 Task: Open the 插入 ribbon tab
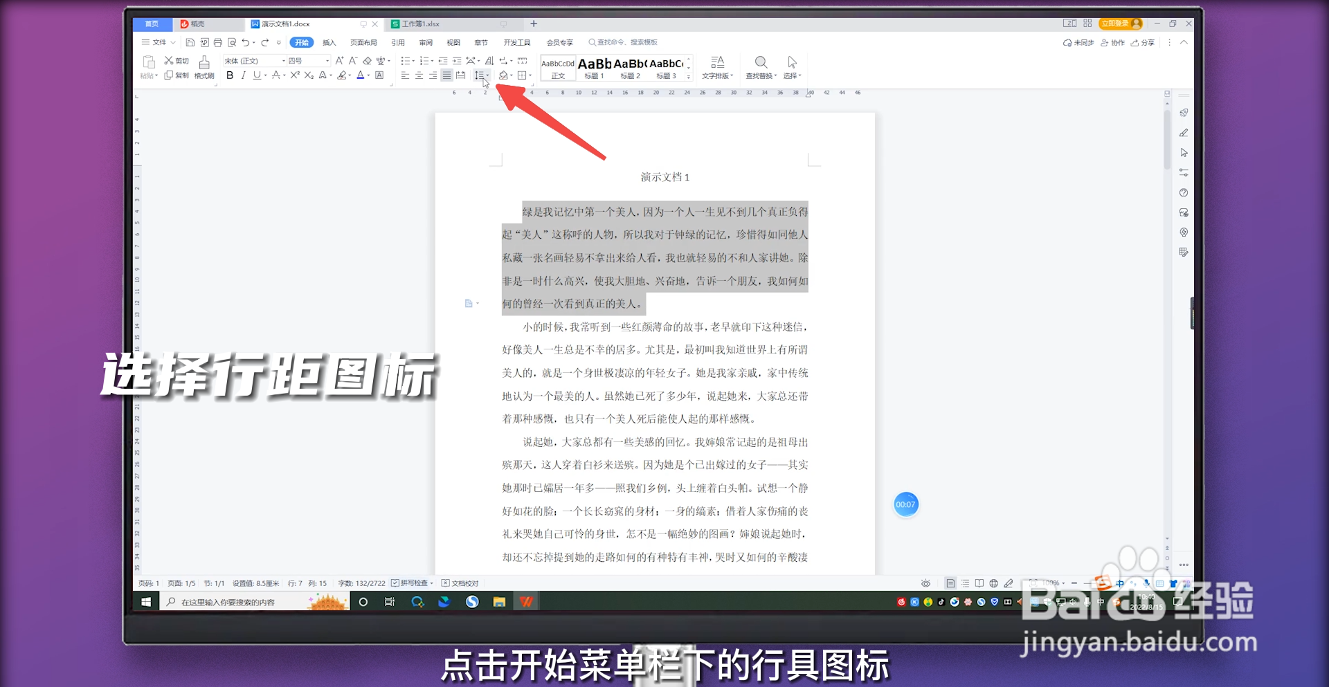330,42
